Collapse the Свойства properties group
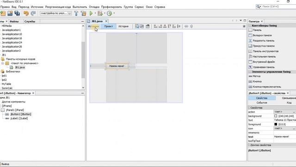 pyautogui.click(x=249, y=108)
